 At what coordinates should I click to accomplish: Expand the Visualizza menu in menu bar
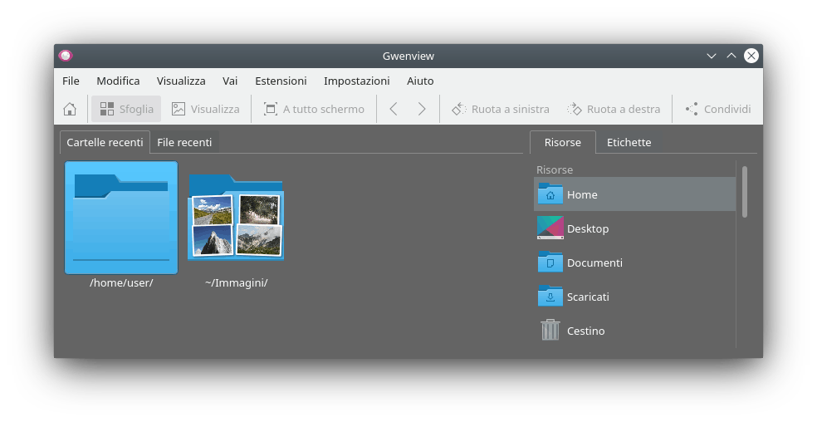(181, 81)
